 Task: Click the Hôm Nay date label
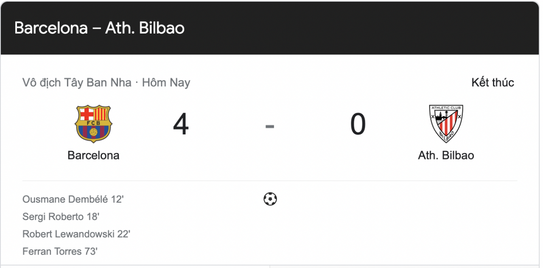click(166, 82)
